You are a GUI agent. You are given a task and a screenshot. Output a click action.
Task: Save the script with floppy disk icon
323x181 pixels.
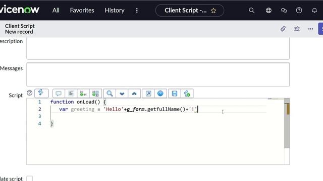point(175,94)
